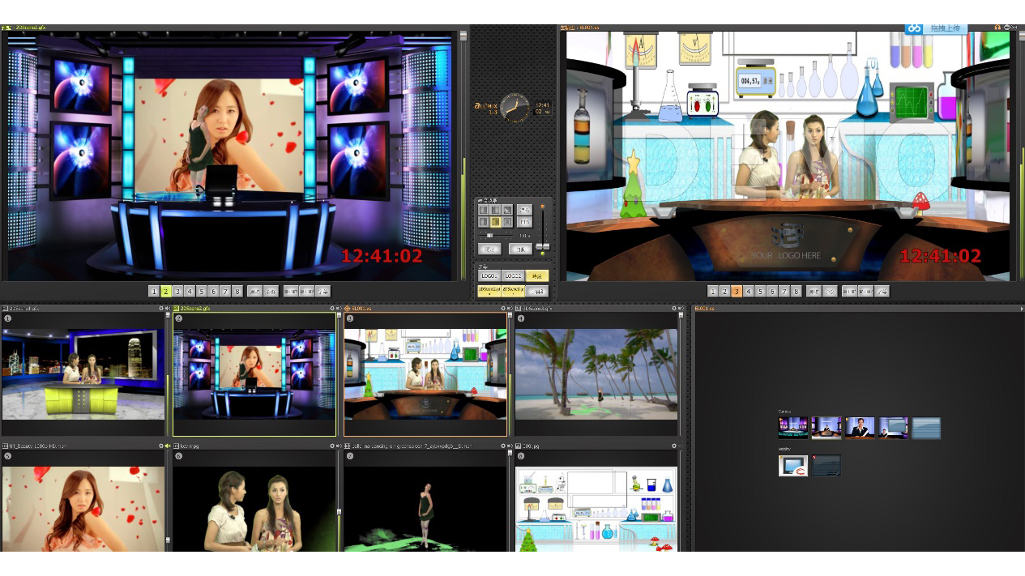Select scene 1 under the right program monitor
The height and width of the screenshot is (576, 1025).
tap(712, 292)
